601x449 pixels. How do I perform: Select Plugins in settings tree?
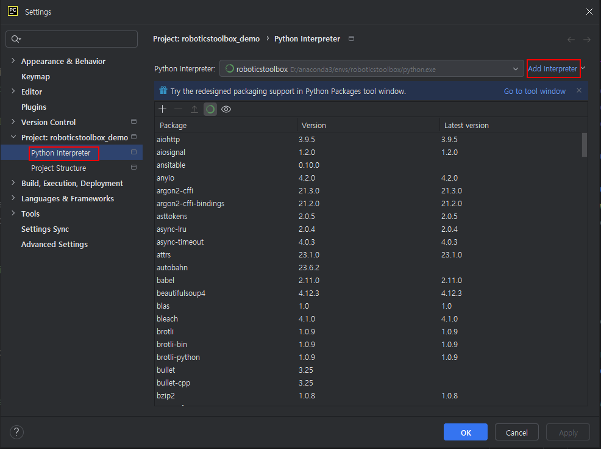coord(34,107)
